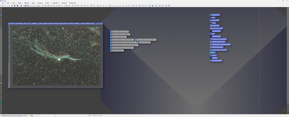The width and height of the screenshot is (289, 117).
Task: Open the DBE process icon
Action: (x=212, y=18)
